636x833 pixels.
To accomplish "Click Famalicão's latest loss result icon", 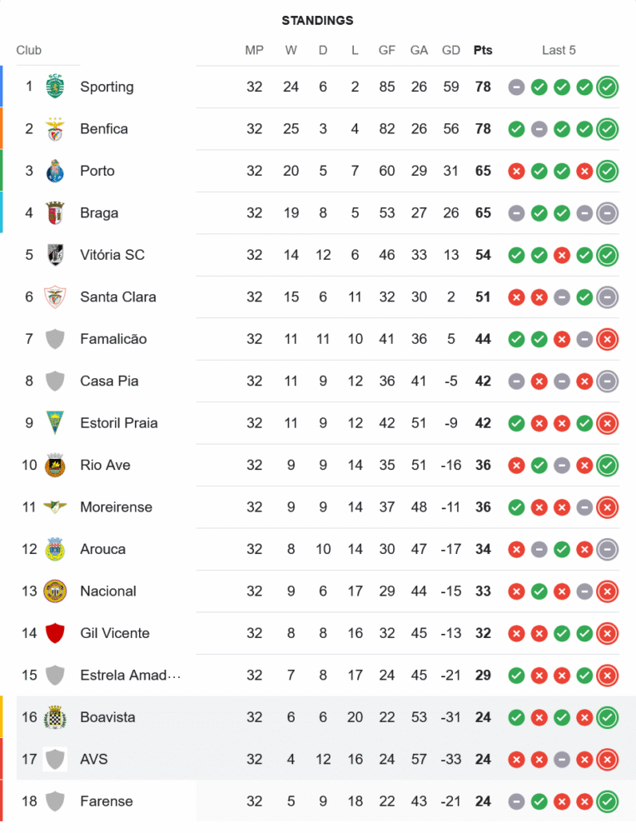I will click(x=608, y=339).
